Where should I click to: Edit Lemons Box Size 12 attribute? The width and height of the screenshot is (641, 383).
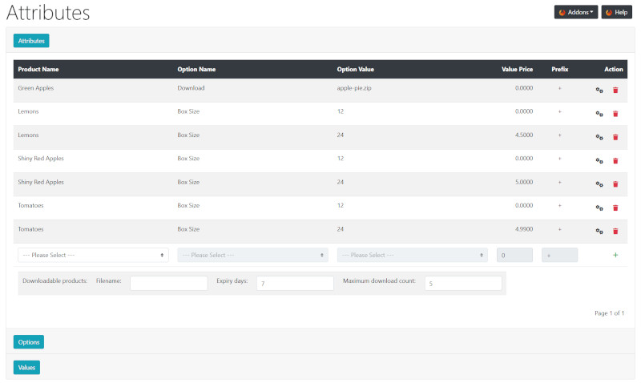tap(599, 114)
